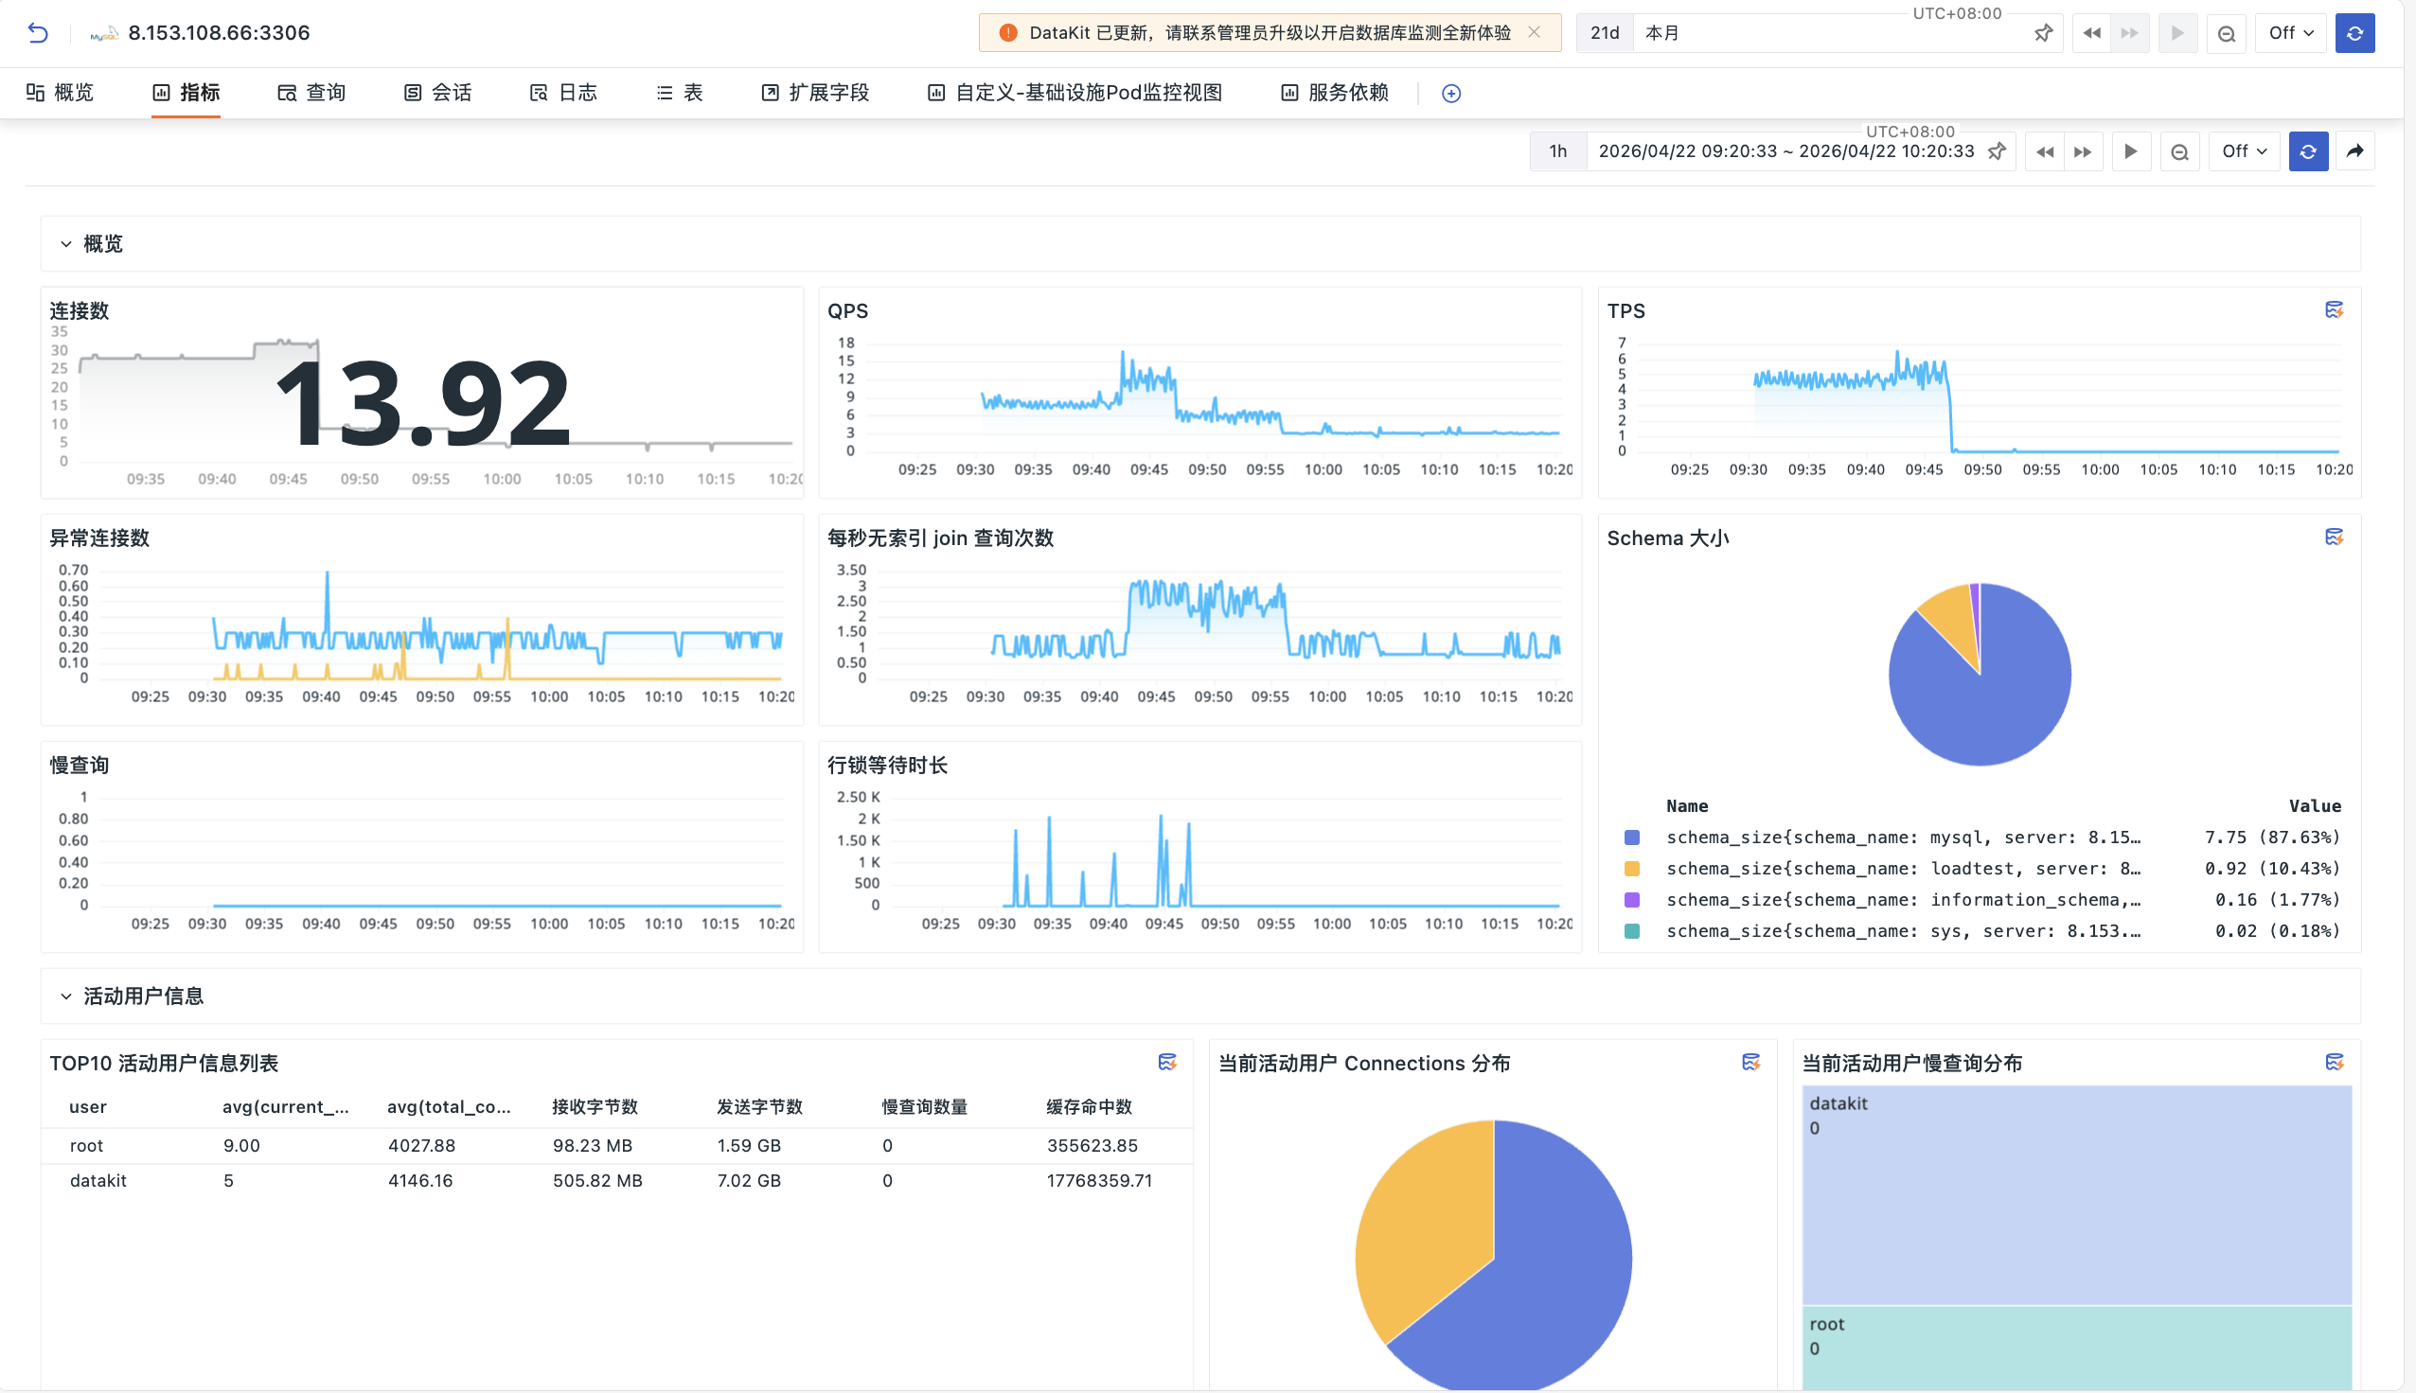Click the 每秒无索引 join 查询次数 title

click(941, 538)
